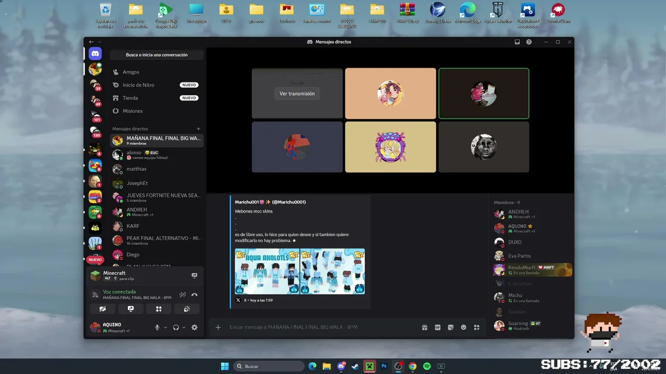666x374 pixels.
Task: Open the MAÑANA FINAL FINAL BIG WALK group chat
Action: pos(157,140)
